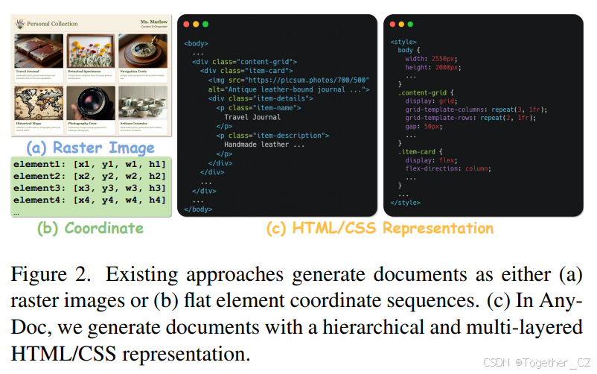597x374 pixels.
Task: Click the yellow dot in the CSS style window
Action: pos(401,24)
